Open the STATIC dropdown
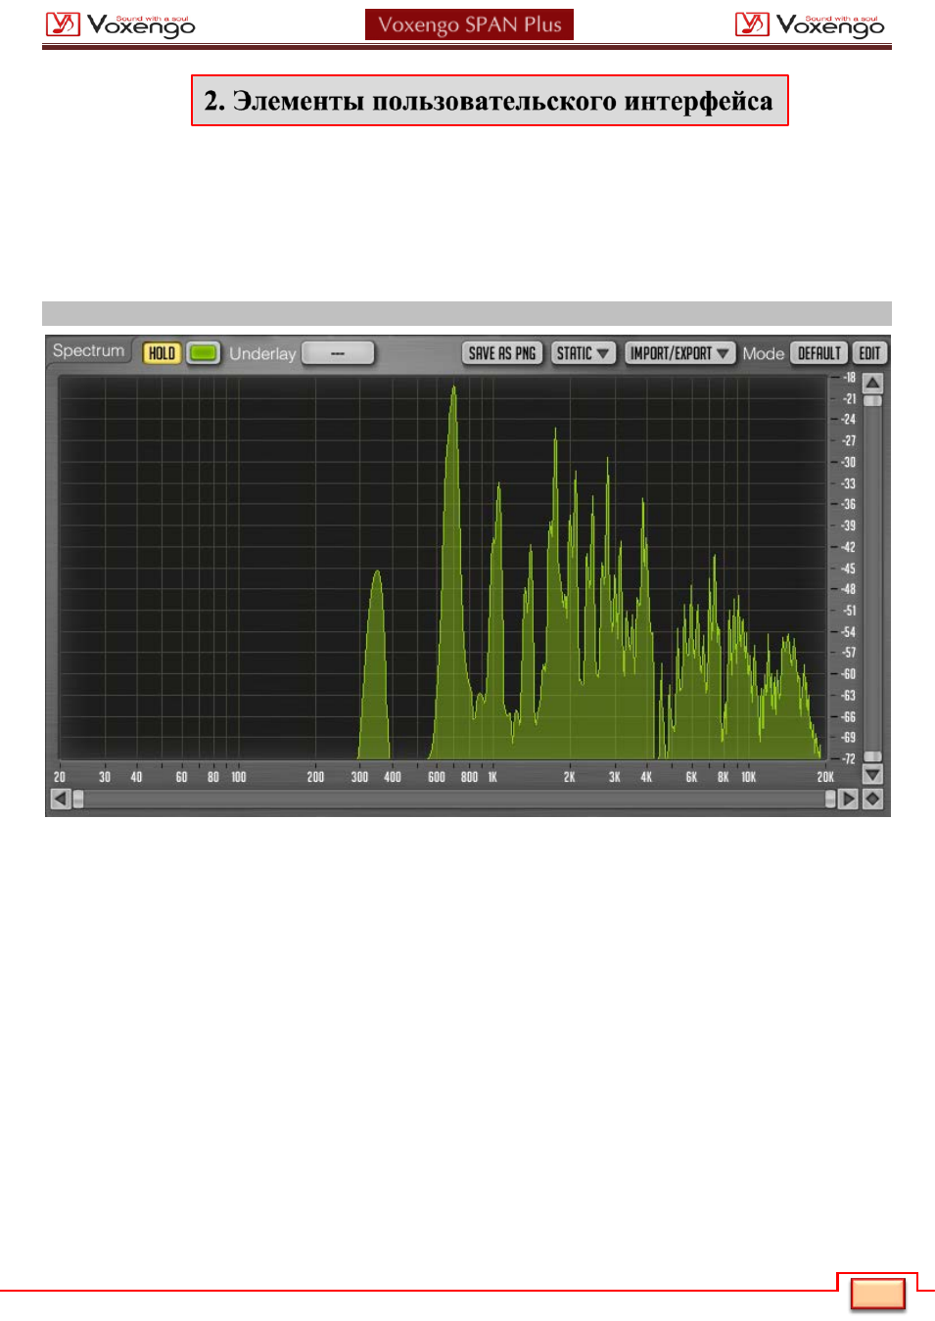The width and height of the screenshot is (935, 1321). (584, 353)
